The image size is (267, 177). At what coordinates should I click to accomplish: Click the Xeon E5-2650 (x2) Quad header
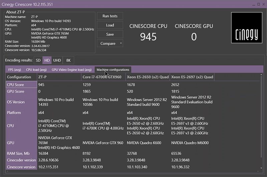(148, 77)
